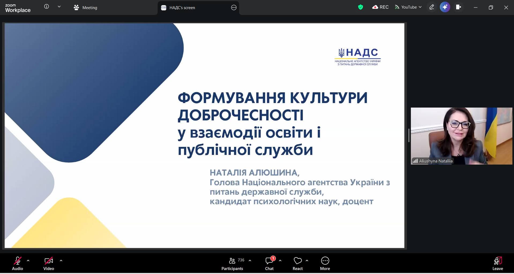Viewport: 514px width, 274px height.
Task: Leave the meeting
Action: click(497, 263)
